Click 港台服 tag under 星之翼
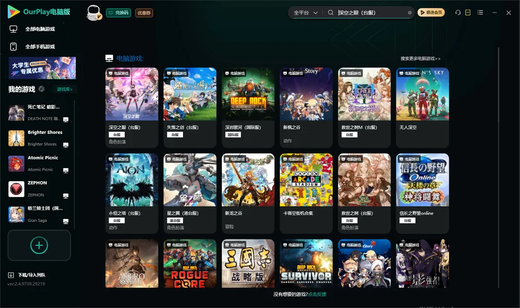Image resolution: width=520 pixels, height=308 pixels. tap(175, 221)
